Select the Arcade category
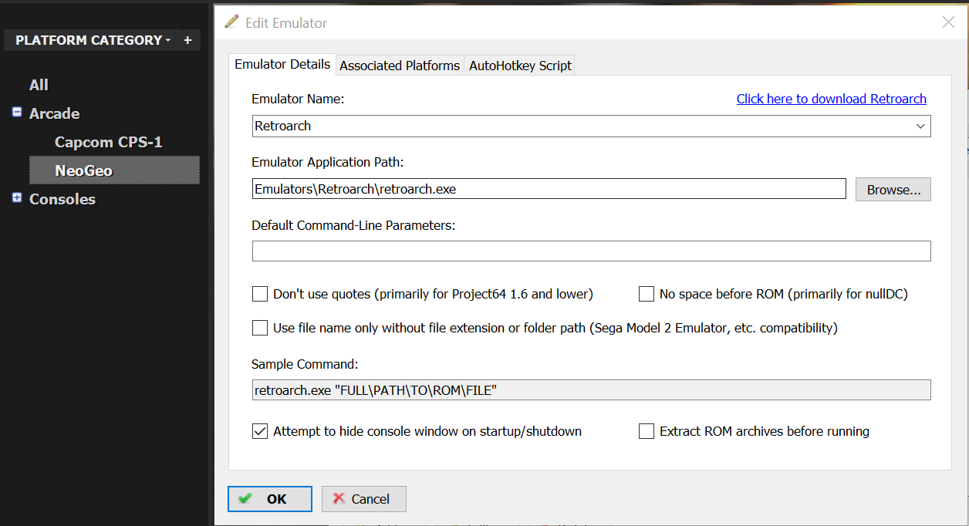The width and height of the screenshot is (969, 526). pos(54,113)
